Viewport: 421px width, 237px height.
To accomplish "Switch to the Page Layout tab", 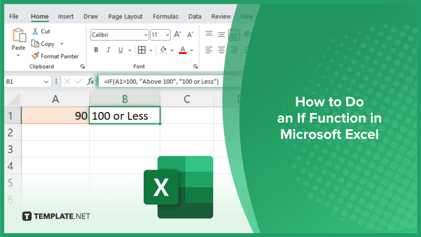I will click(125, 16).
